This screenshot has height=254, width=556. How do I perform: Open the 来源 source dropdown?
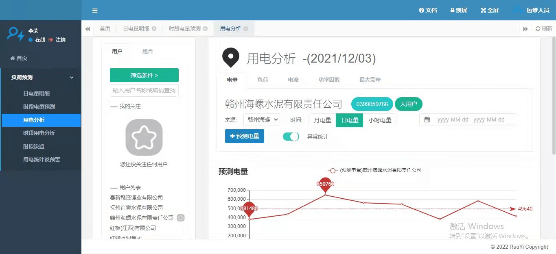262,120
